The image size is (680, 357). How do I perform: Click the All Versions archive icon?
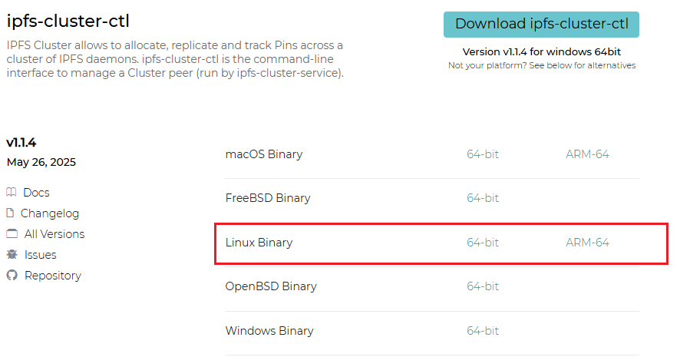coord(12,234)
